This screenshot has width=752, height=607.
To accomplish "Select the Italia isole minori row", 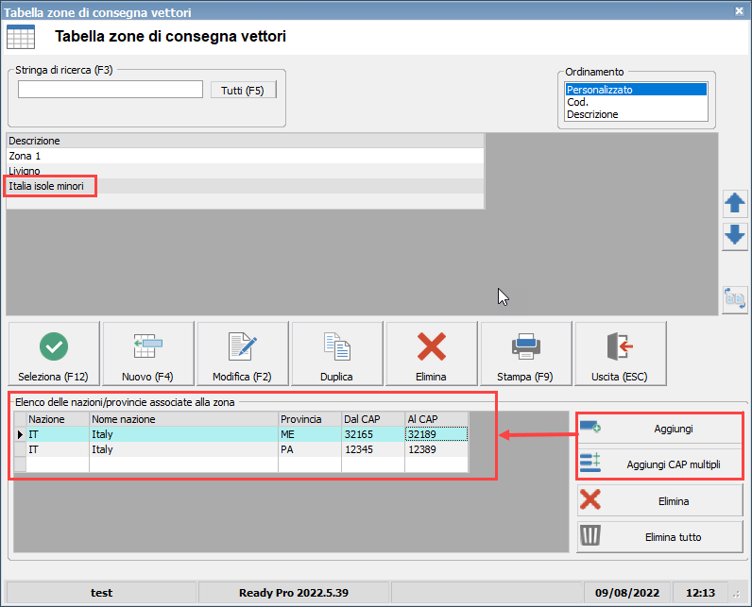I will coord(245,186).
